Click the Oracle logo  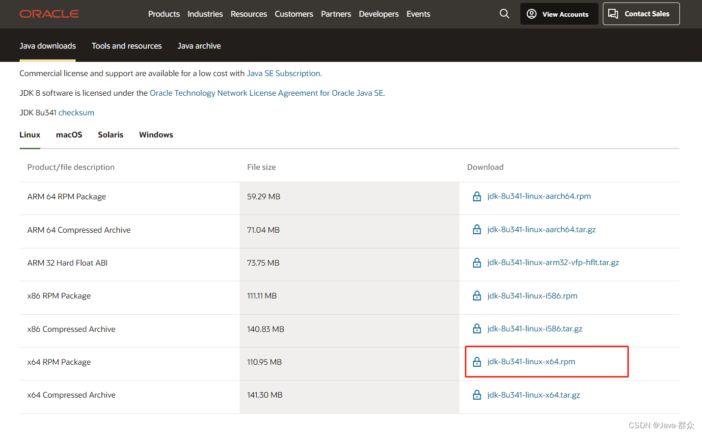click(49, 14)
